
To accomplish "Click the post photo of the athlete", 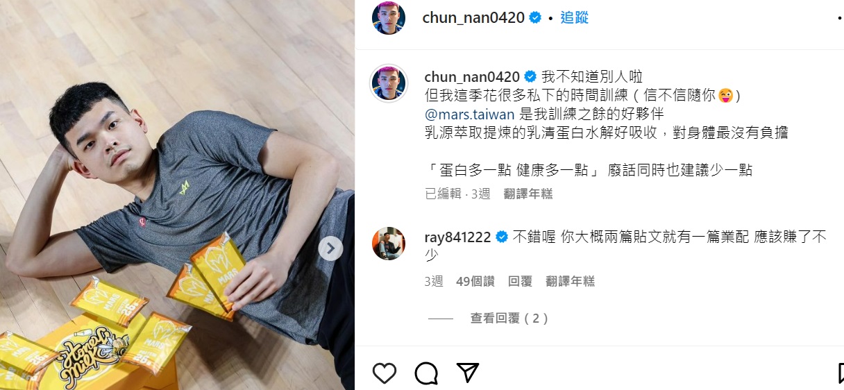I will tap(177, 195).
